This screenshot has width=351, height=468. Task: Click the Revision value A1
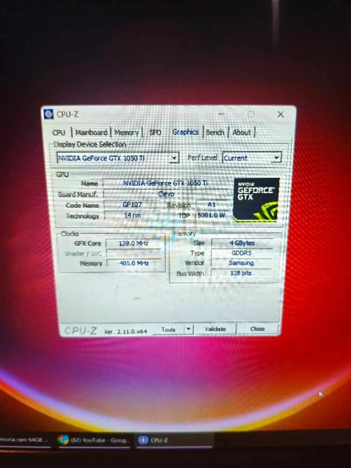click(x=211, y=205)
